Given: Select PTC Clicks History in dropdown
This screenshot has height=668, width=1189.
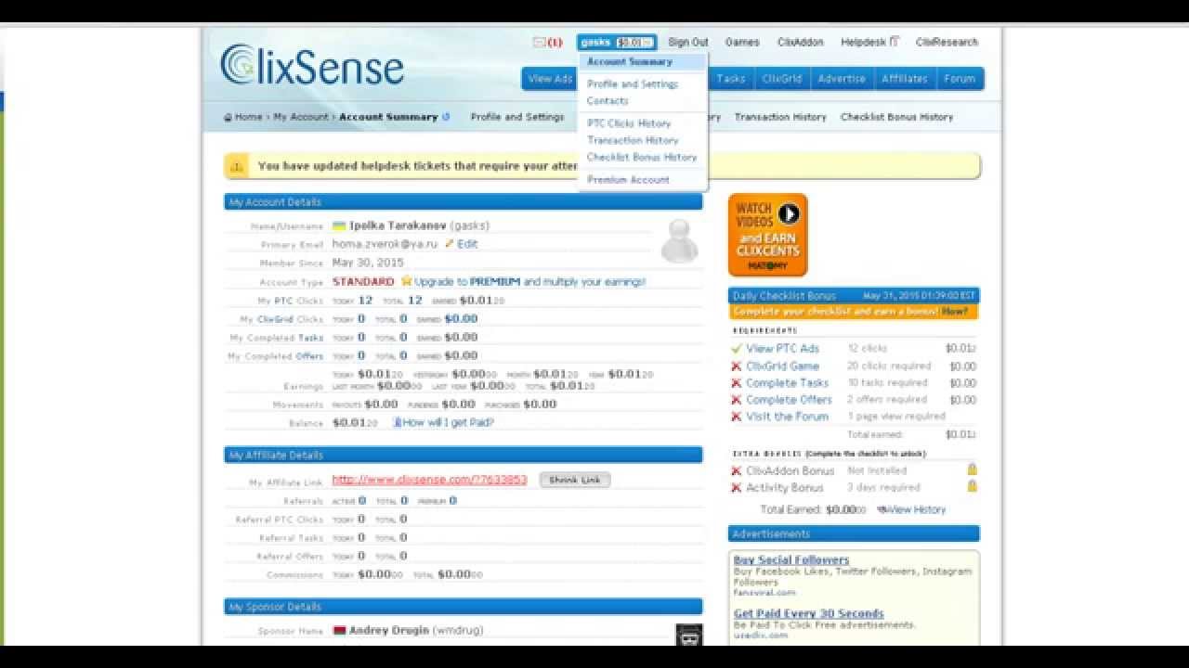Looking at the screenshot, I should click(629, 123).
